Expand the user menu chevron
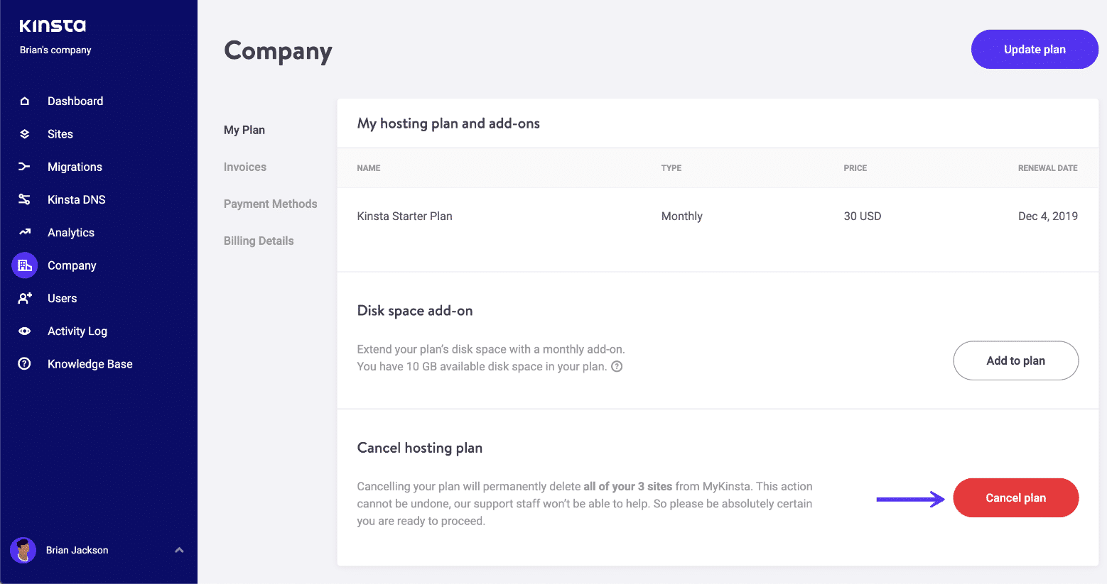The height and width of the screenshot is (584, 1107). tap(179, 550)
